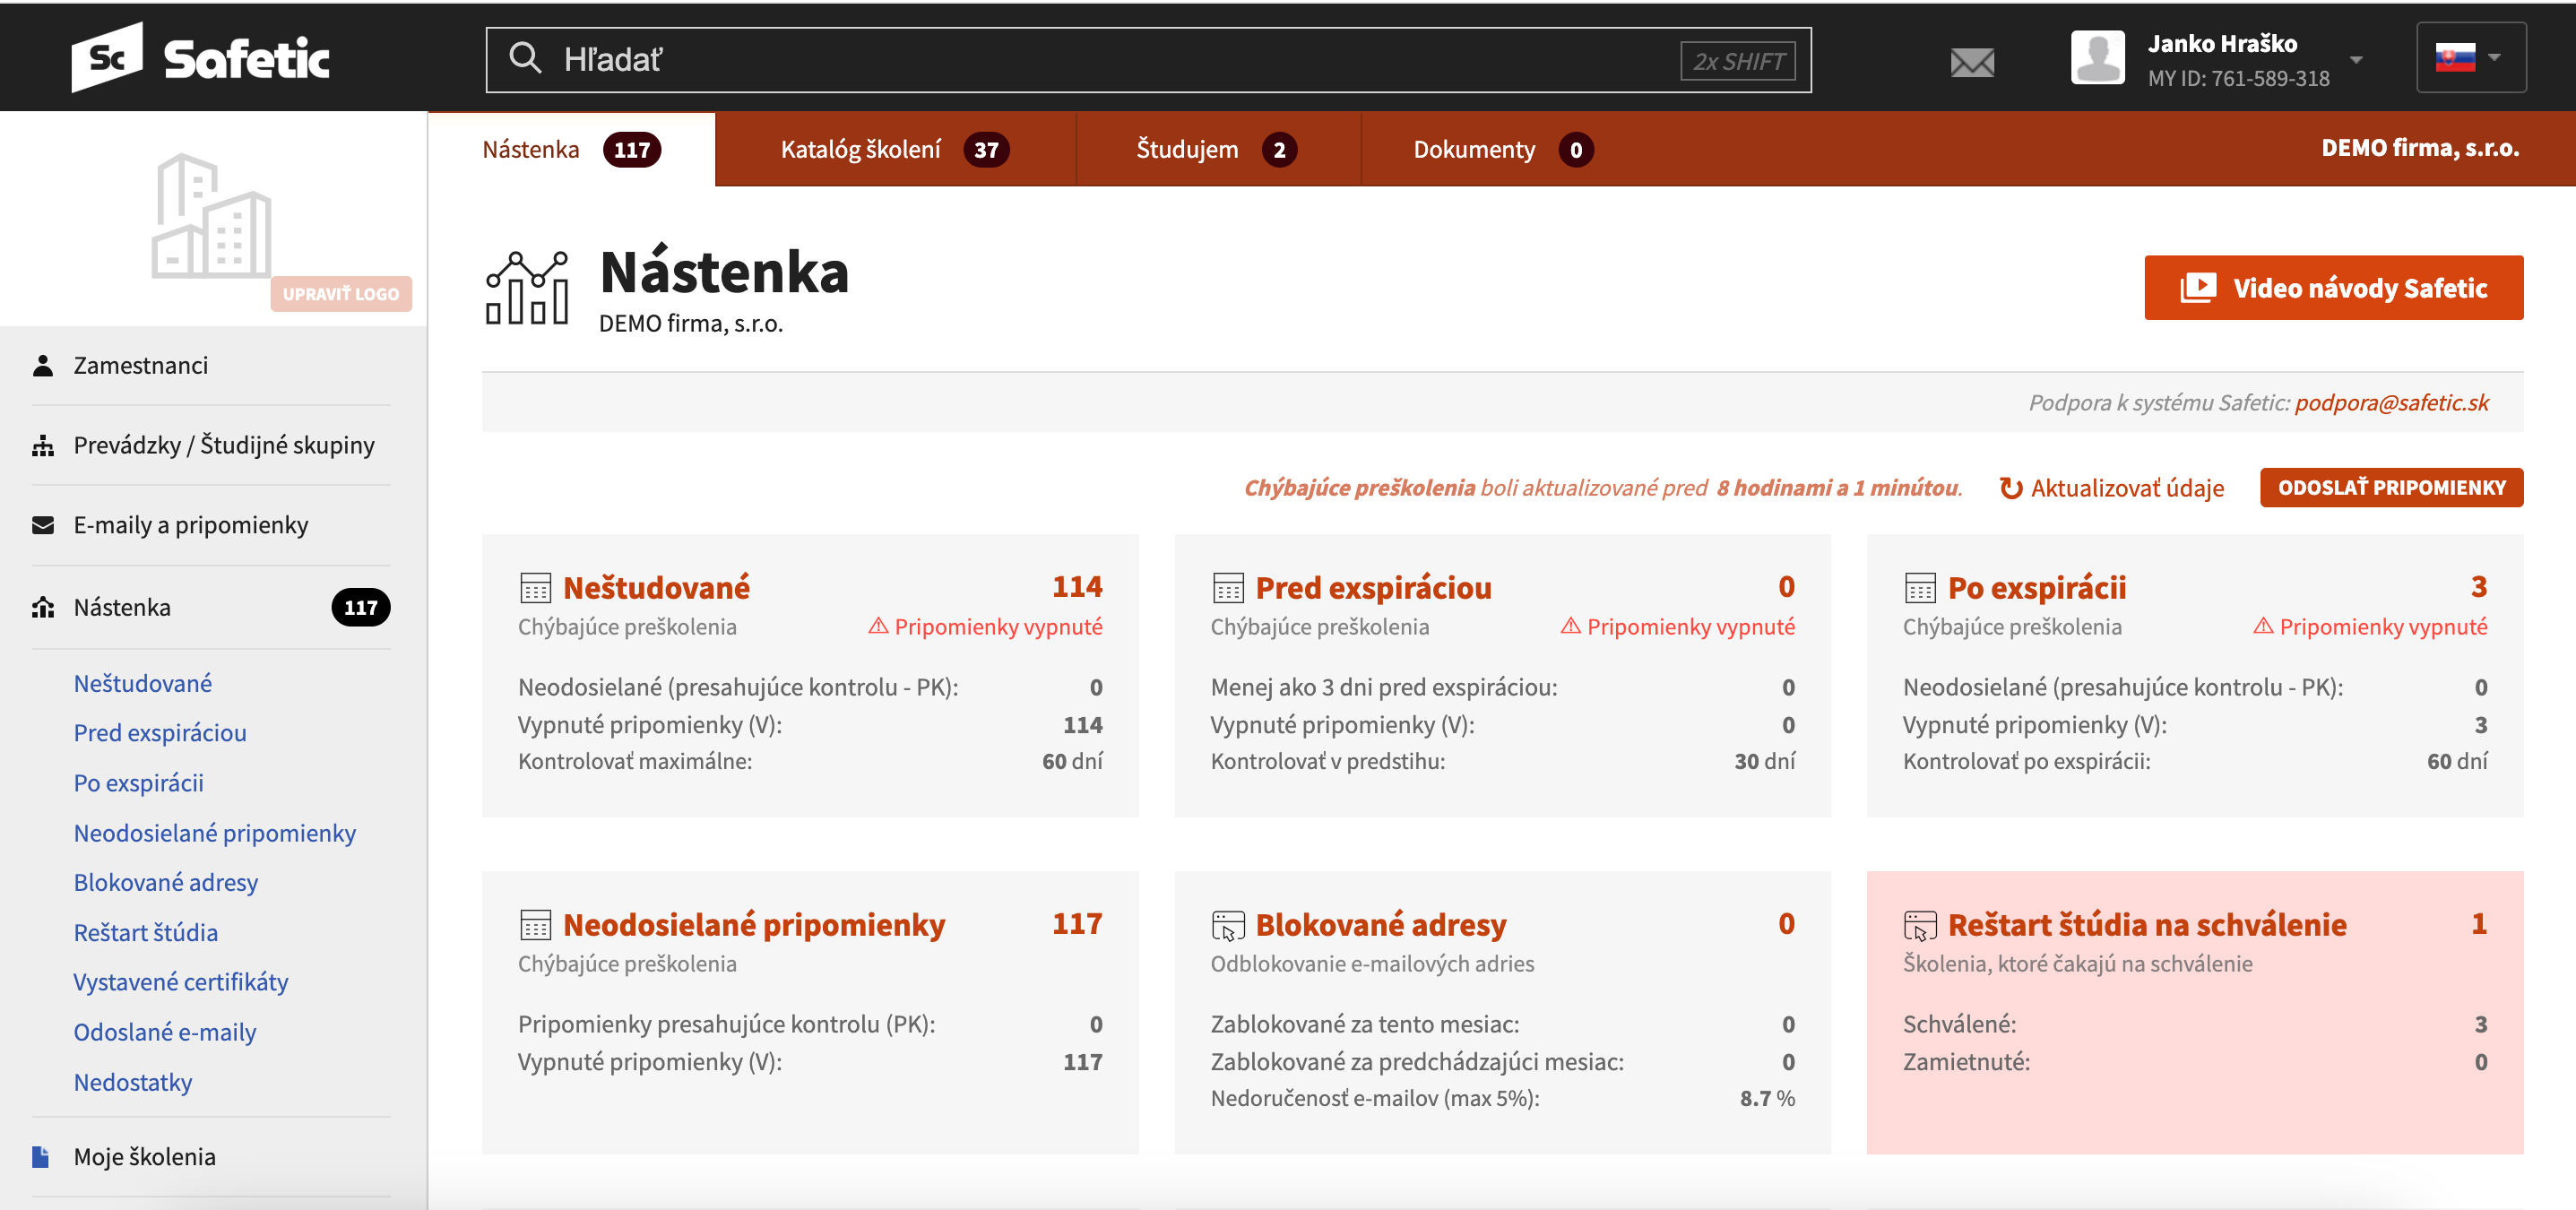Click the Blokované adresy card icon
This screenshot has height=1210, width=2576.
tap(1228, 925)
